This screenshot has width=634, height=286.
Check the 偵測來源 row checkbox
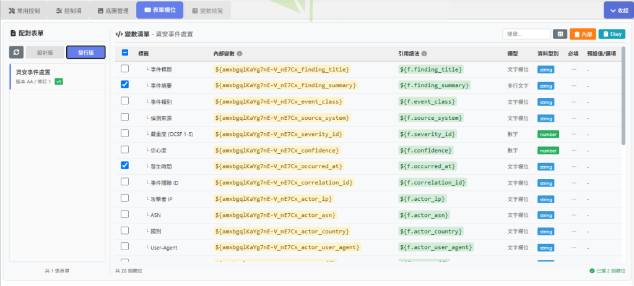[125, 117]
